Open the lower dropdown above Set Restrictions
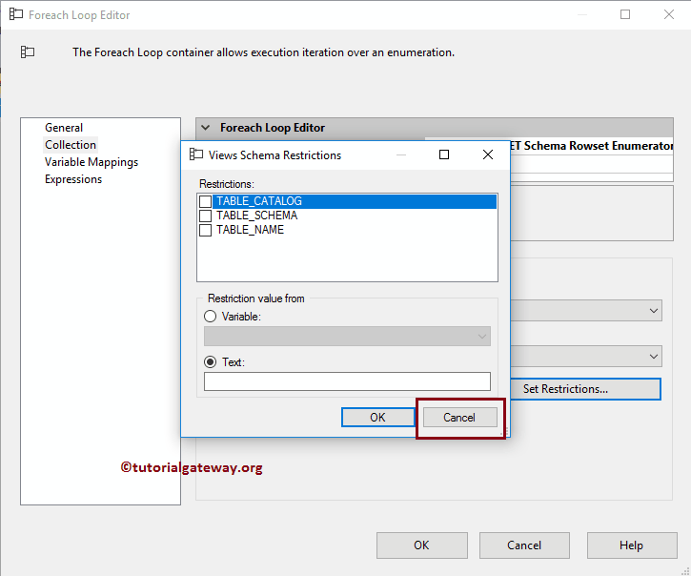 (x=654, y=357)
